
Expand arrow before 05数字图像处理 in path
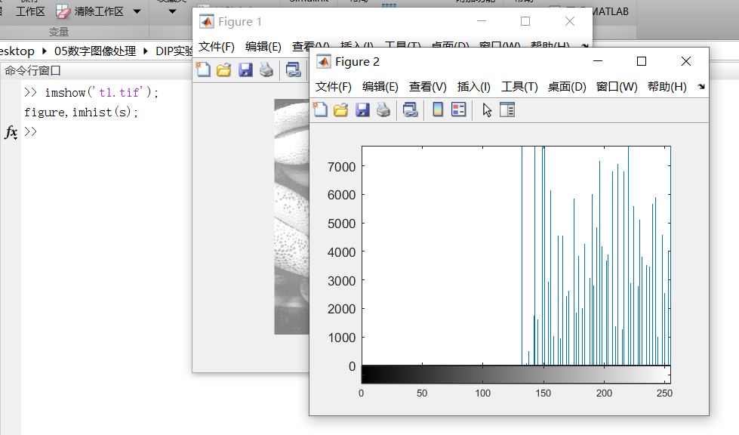[45, 51]
